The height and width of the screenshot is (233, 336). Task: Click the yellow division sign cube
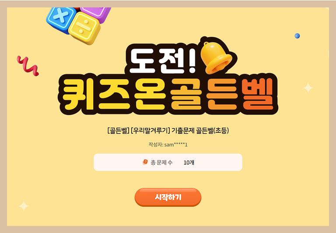click(x=84, y=28)
